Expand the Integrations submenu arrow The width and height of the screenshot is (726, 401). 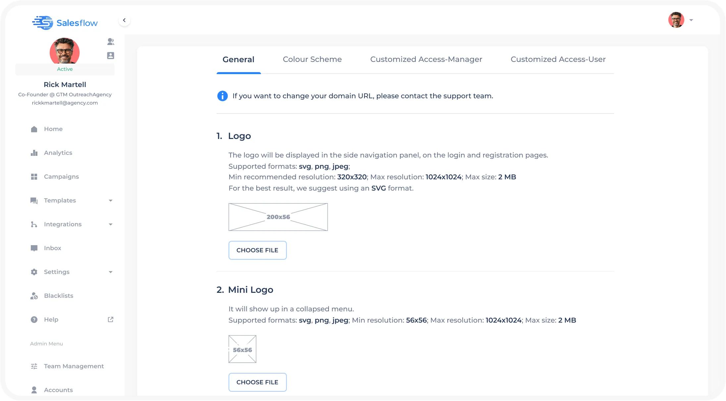pos(111,224)
